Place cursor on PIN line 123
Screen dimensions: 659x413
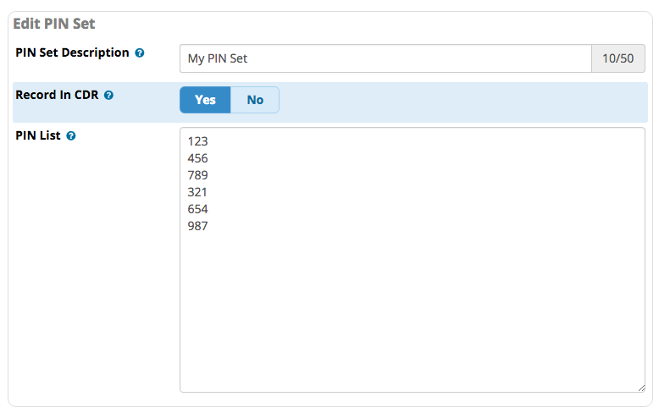[197, 141]
